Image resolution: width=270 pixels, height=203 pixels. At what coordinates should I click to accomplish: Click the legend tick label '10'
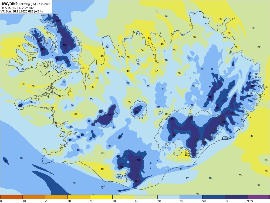coord(24,201)
